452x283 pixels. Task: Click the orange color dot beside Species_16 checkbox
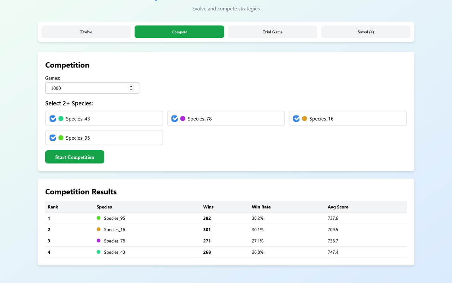pos(304,119)
